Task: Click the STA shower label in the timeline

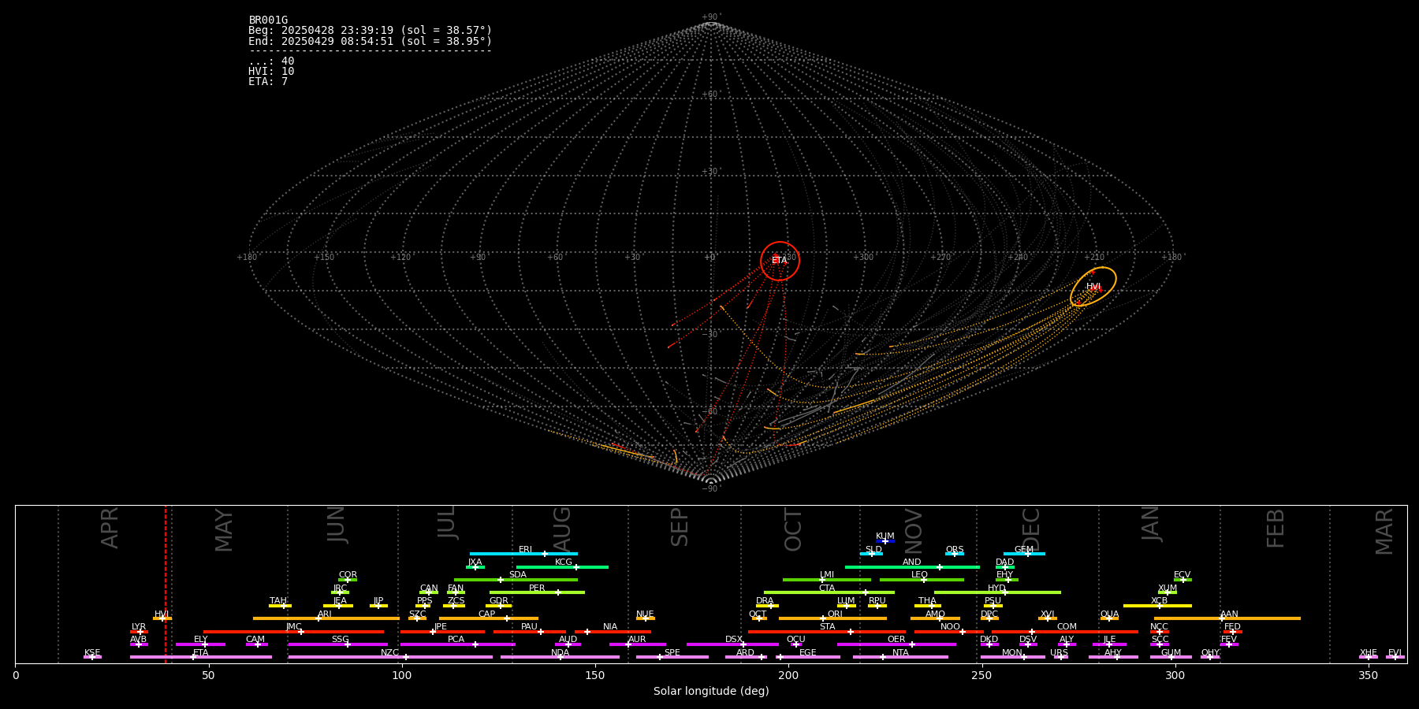Action: coord(828,627)
